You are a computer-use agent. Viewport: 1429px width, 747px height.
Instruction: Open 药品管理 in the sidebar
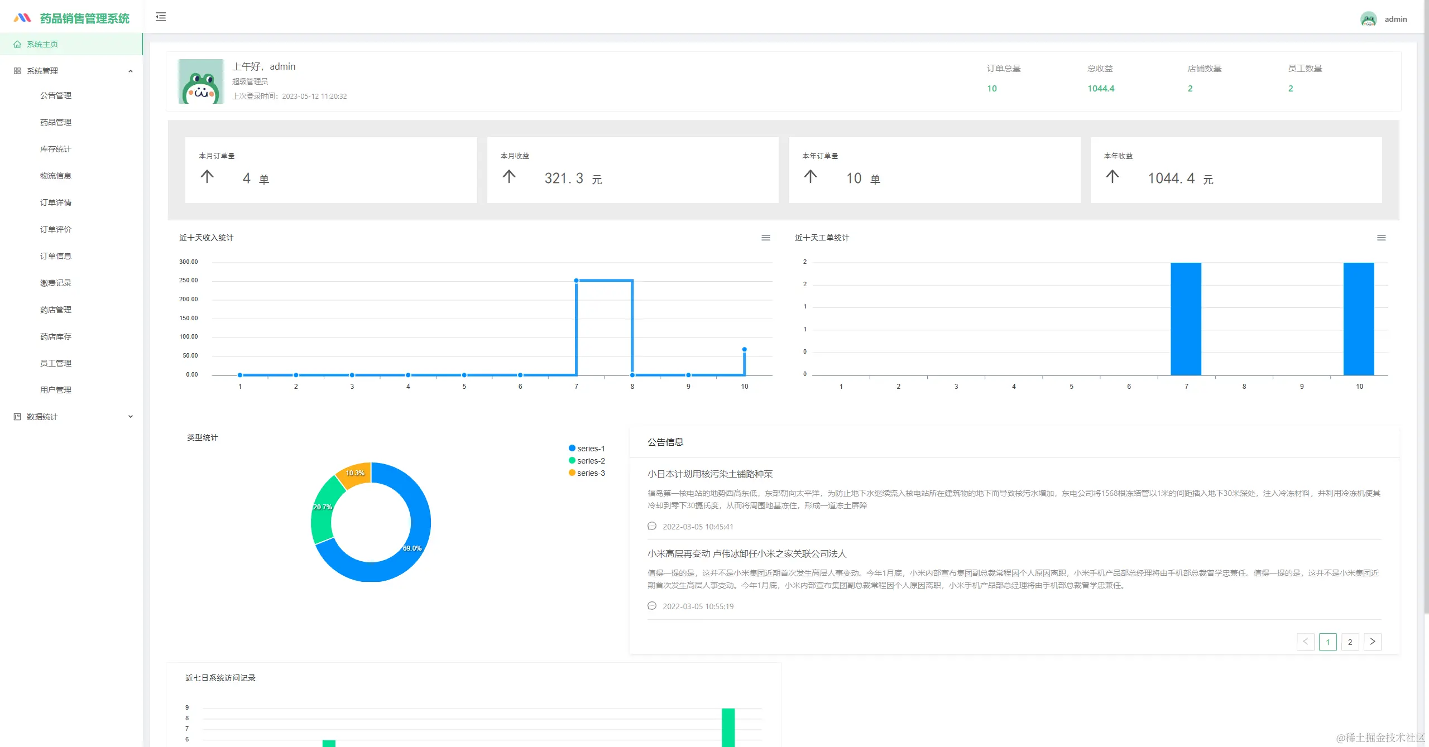point(56,122)
